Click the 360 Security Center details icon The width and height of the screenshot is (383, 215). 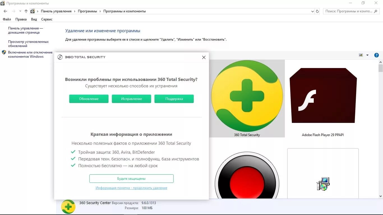coord(68,207)
